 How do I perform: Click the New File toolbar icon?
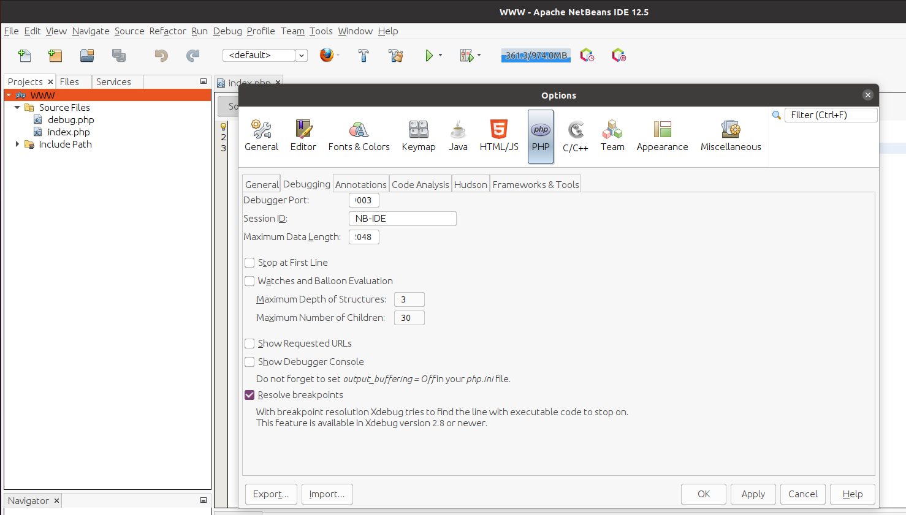pos(25,56)
